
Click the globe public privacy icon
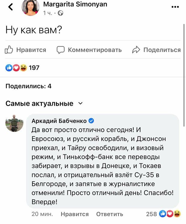[x=61, y=13]
